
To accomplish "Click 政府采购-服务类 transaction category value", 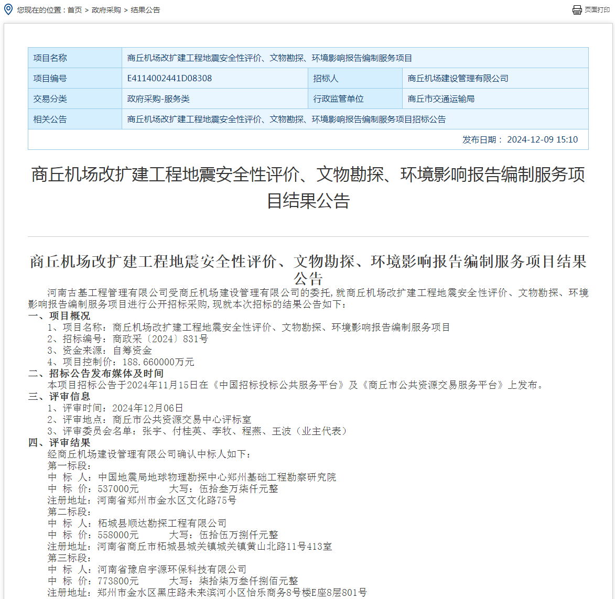I will 158,99.
